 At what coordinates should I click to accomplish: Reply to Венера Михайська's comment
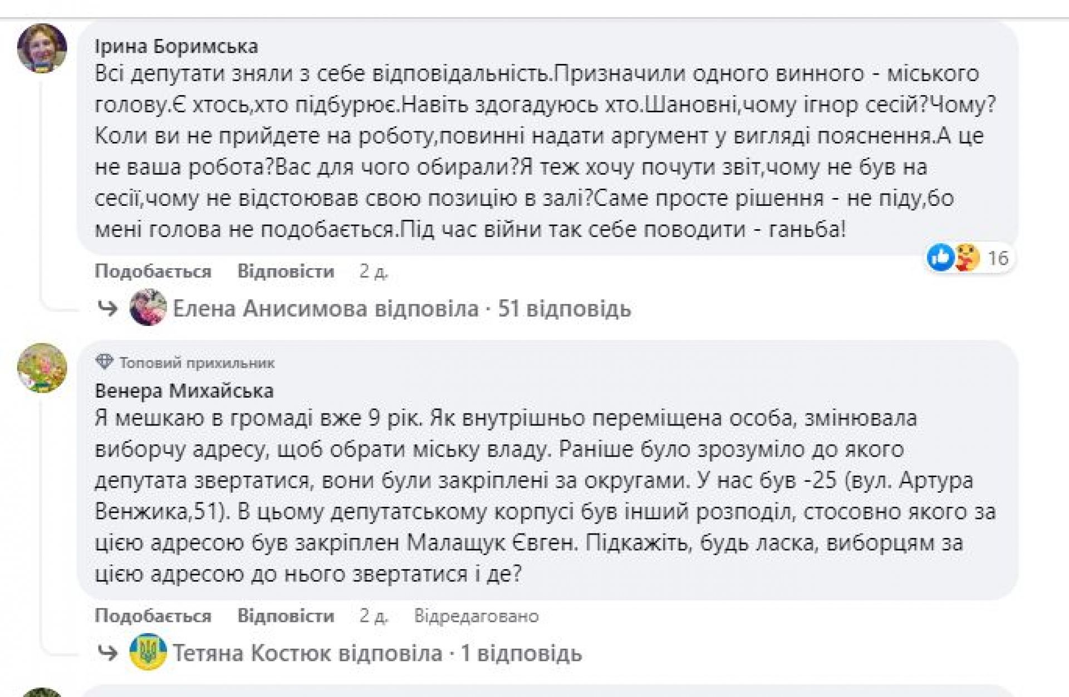(x=286, y=616)
